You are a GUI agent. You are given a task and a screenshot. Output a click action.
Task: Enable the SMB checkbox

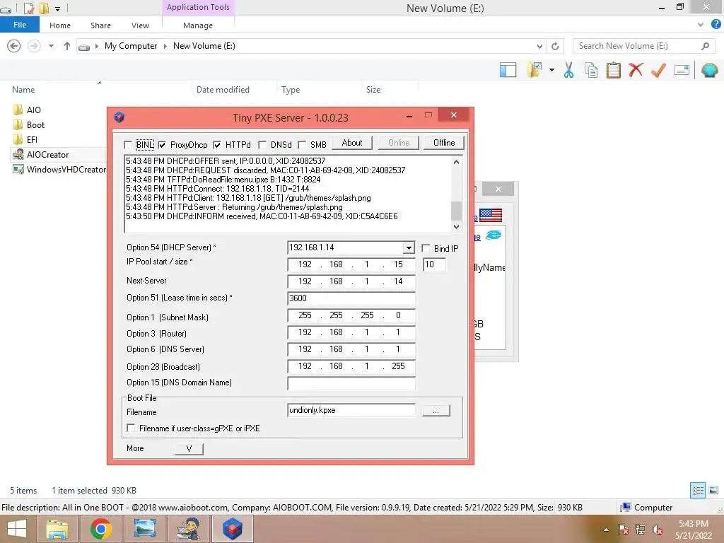[x=302, y=145]
